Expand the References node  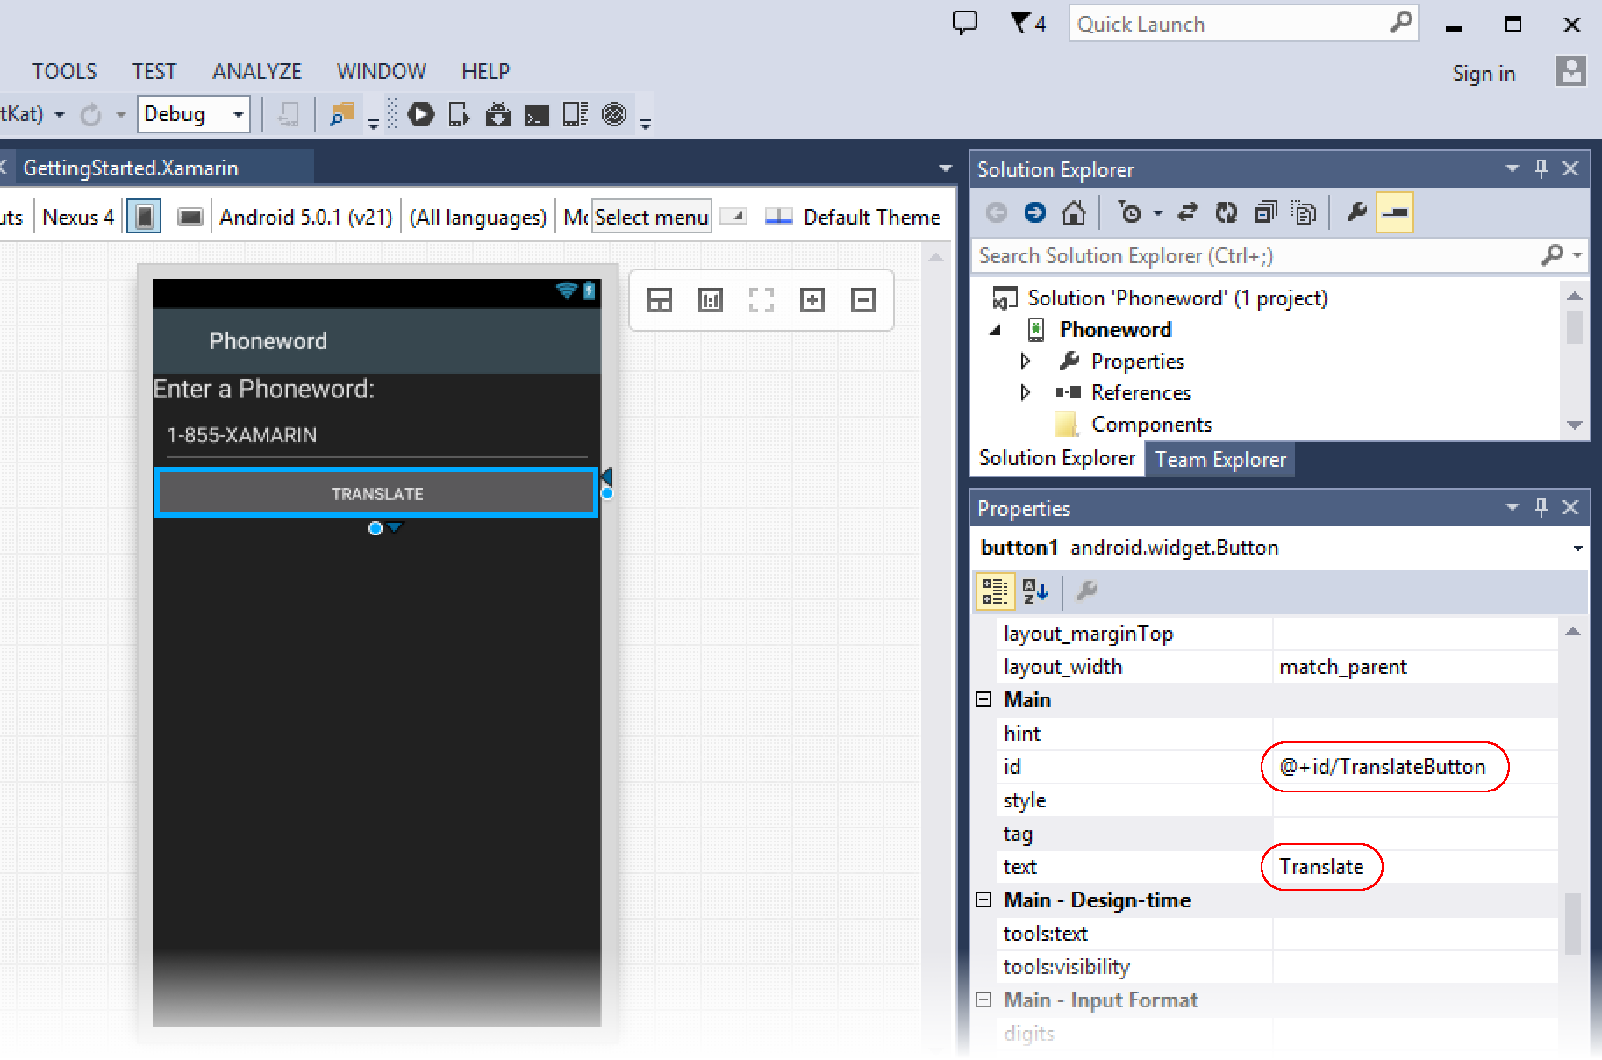(1025, 393)
